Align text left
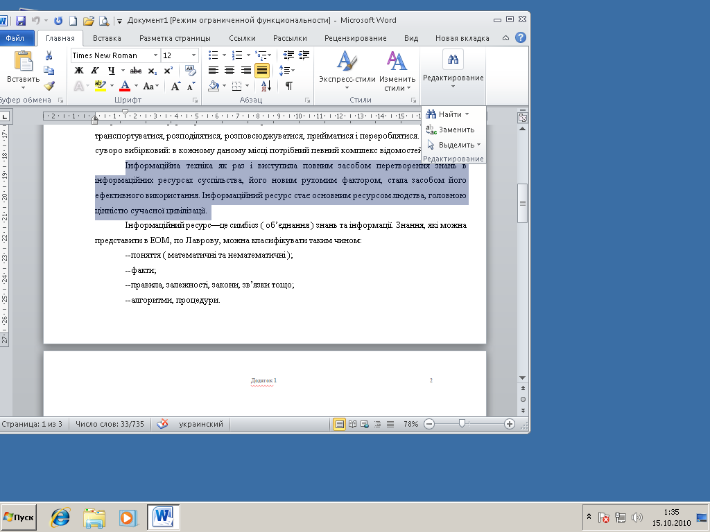The width and height of the screenshot is (710, 532). (x=214, y=71)
